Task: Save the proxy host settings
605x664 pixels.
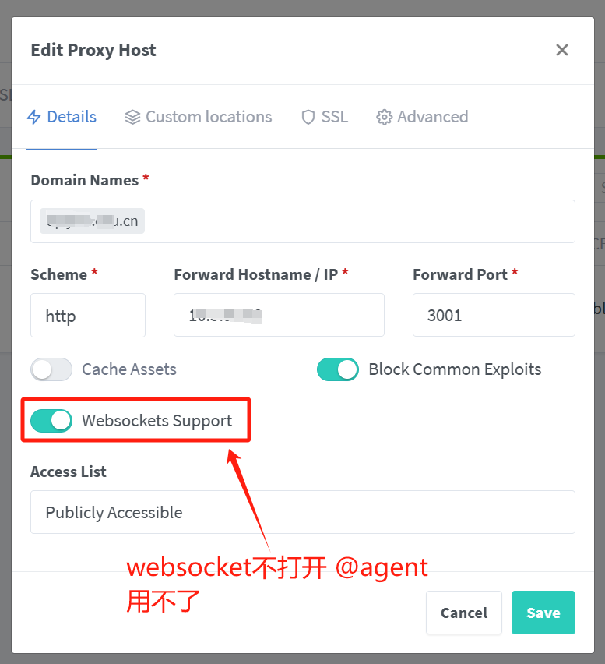Action: [x=543, y=613]
